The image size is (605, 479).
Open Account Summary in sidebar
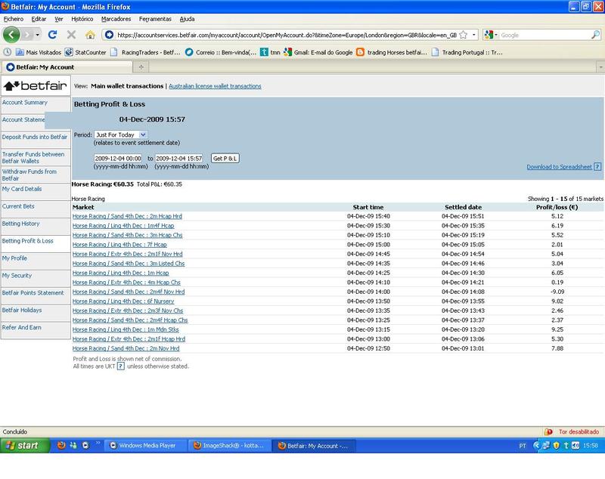(25, 103)
